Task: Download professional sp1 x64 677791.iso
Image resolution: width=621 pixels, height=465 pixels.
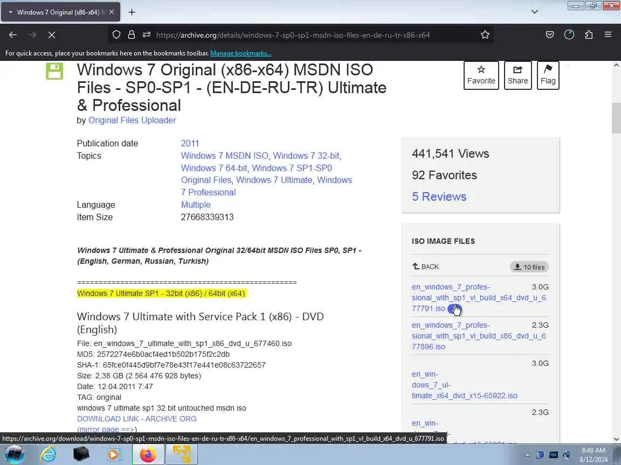Action: pos(479,298)
